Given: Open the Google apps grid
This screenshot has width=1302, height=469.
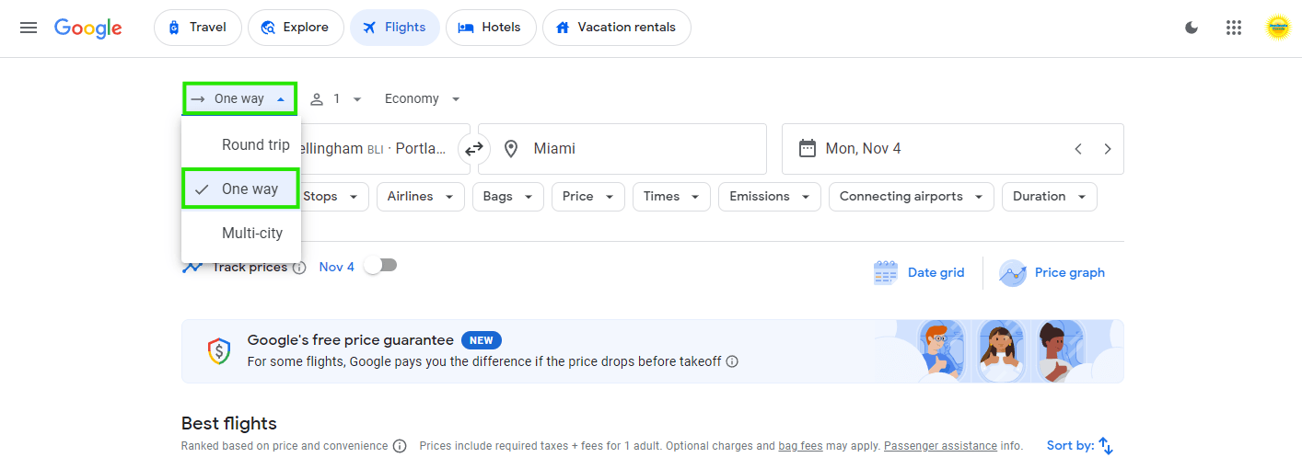Looking at the screenshot, I should (1234, 28).
